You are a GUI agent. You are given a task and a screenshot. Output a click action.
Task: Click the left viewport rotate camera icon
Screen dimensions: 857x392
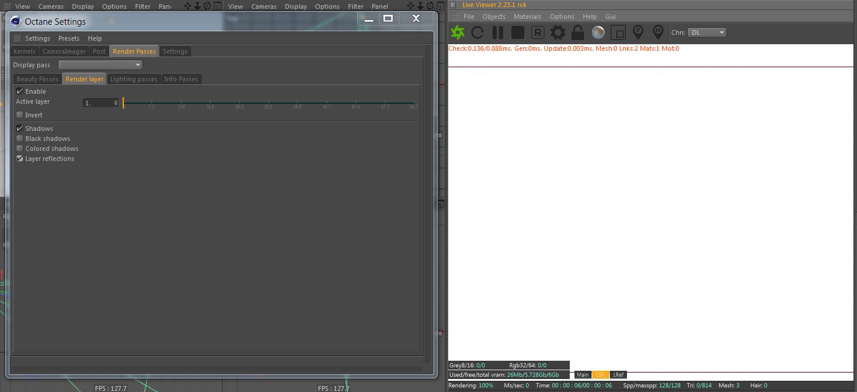coord(208,6)
